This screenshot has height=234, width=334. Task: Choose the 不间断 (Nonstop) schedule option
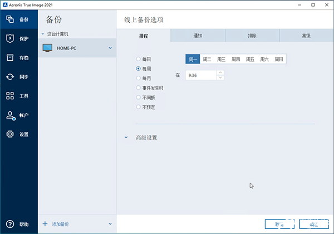click(x=139, y=97)
